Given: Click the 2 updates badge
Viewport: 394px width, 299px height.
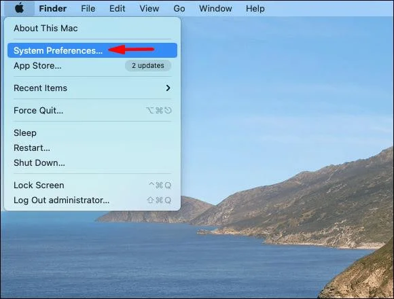Looking at the screenshot, I should (x=148, y=66).
